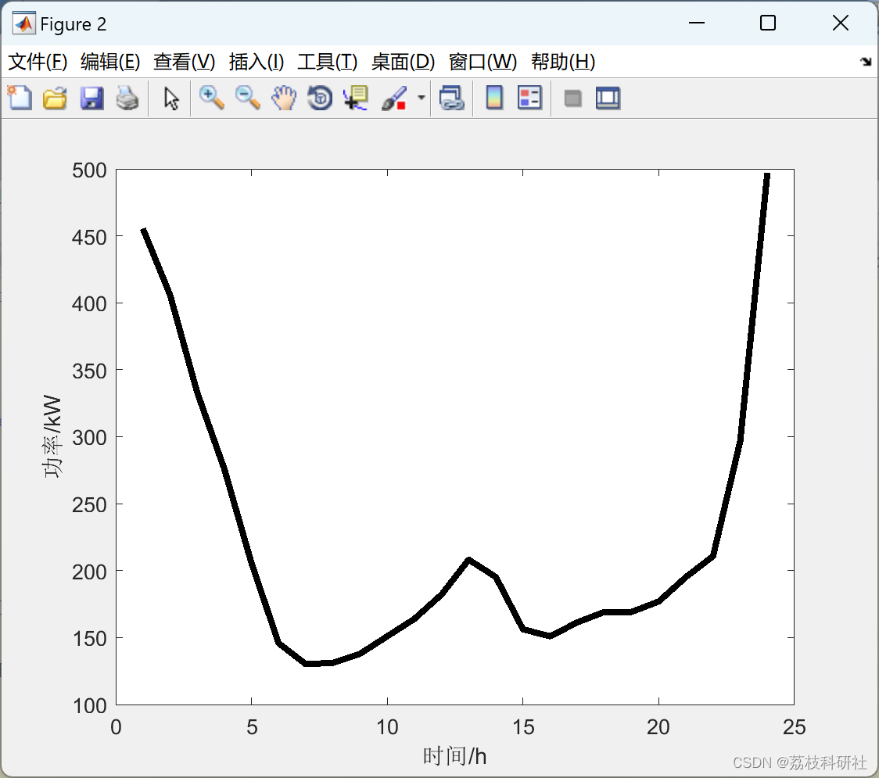Insert a colorbar using the toolbar icon
The width and height of the screenshot is (879, 778).
coord(494,98)
